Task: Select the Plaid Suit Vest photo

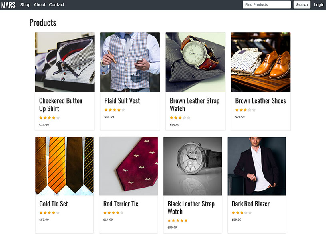Action: pos(130,62)
